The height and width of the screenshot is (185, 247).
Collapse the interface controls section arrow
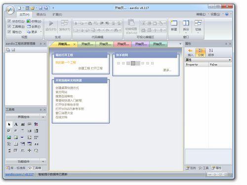[x=43, y=117]
